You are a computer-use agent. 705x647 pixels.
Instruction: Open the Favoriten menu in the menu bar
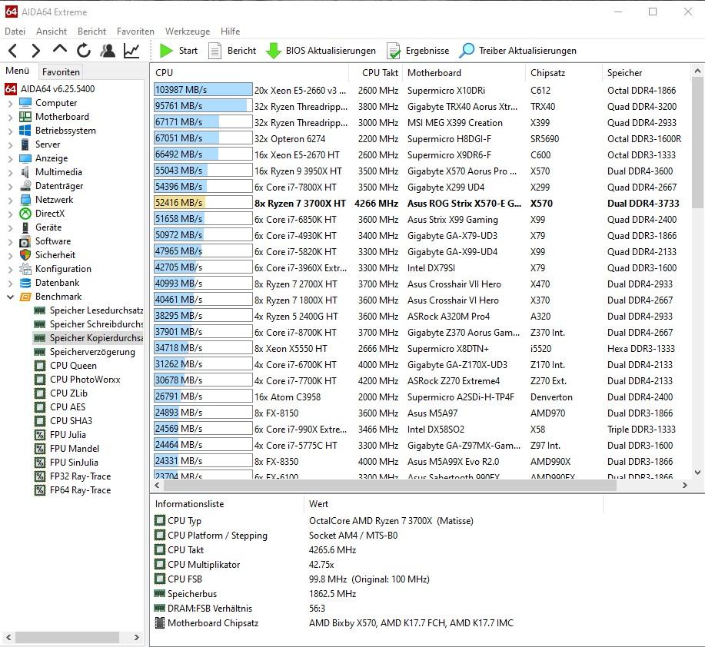(x=135, y=32)
